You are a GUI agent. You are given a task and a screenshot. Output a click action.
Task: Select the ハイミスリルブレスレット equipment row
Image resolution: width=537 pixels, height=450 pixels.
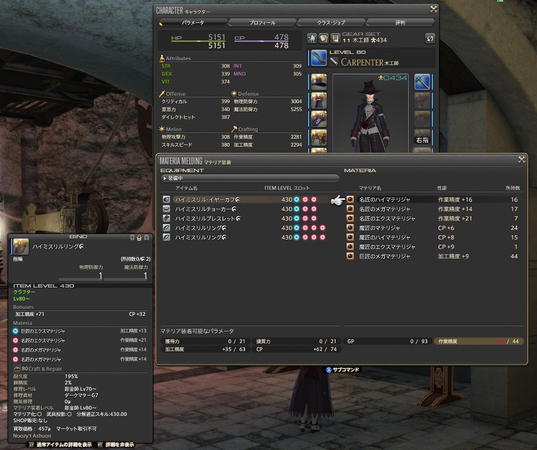pyautogui.click(x=250, y=218)
